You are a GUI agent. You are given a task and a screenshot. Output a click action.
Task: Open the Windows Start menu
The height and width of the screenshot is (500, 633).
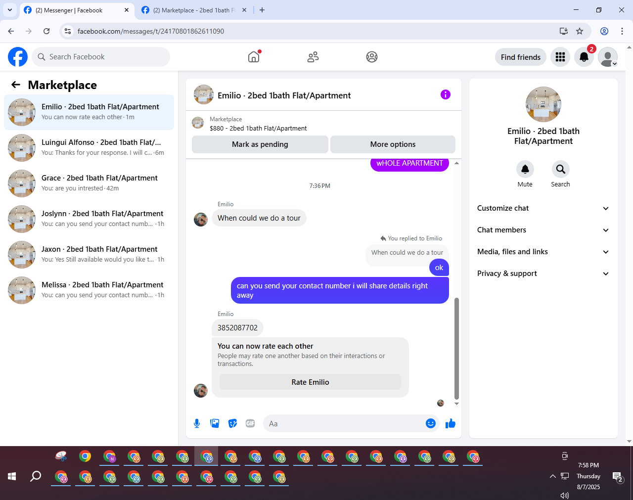tap(12, 476)
